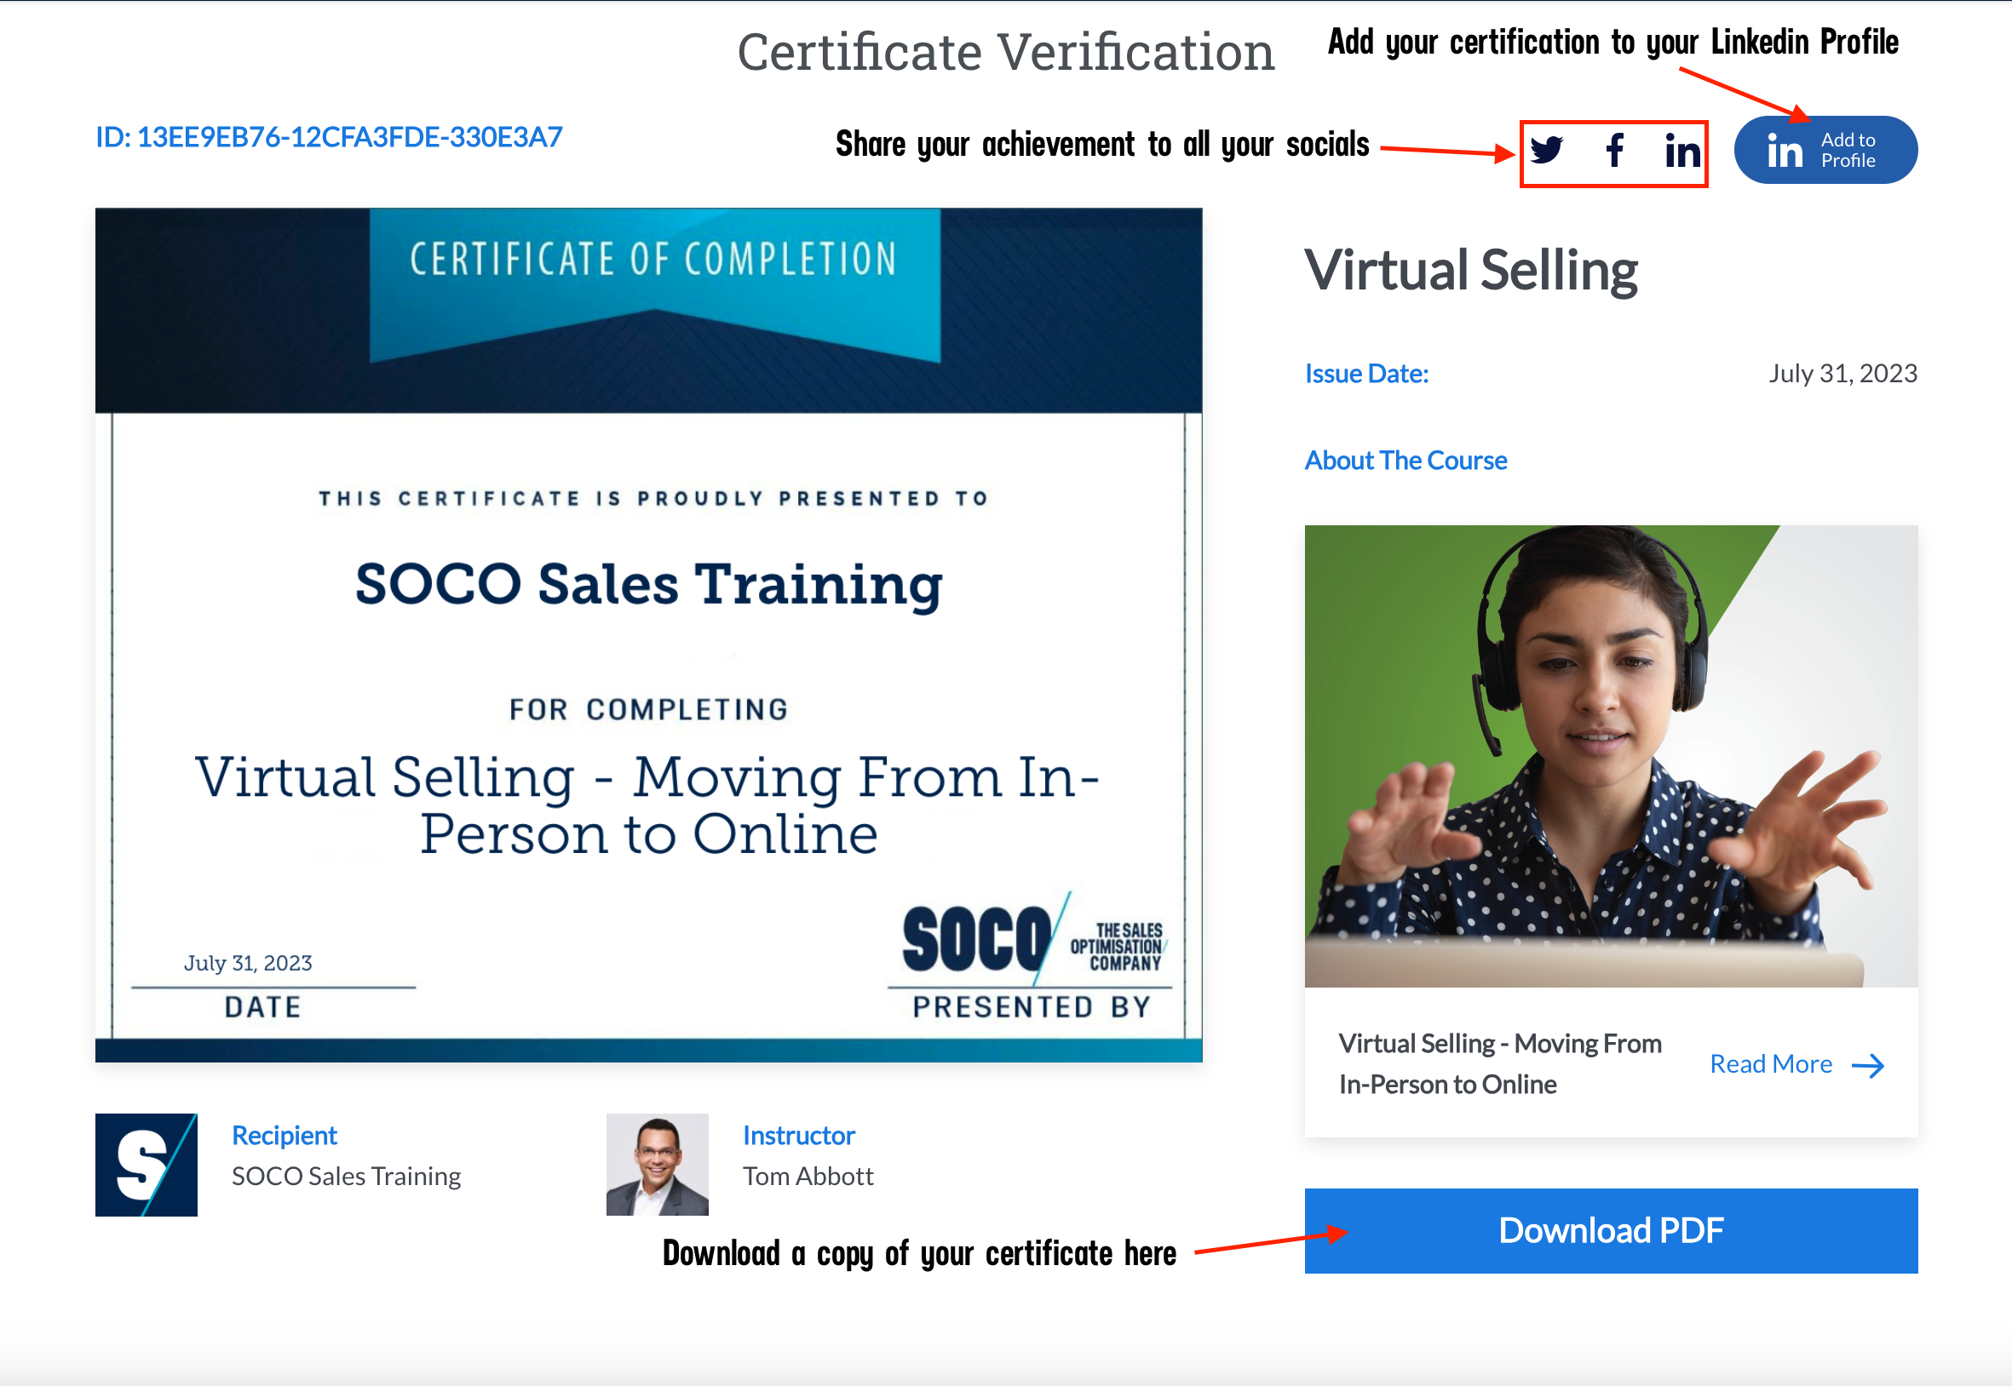Click the Instructor label
2012x1386 pixels.
pos(798,1135)
